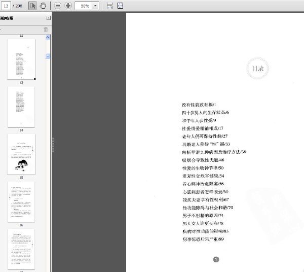Click the entry '解析早泄九种病因及治疗方法/38'

point(214,152)
